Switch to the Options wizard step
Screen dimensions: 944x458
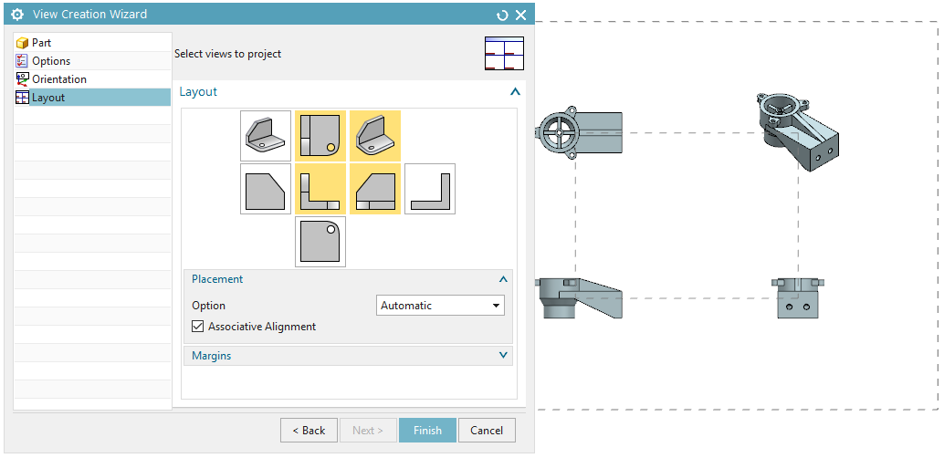(50, 61)
